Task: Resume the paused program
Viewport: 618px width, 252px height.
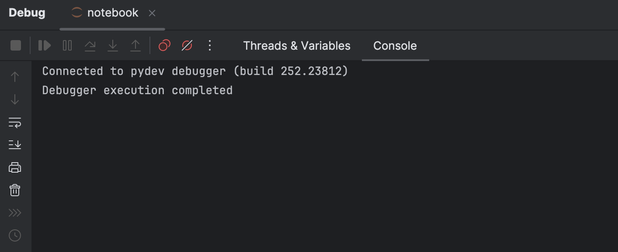Action: coord(44,45)
